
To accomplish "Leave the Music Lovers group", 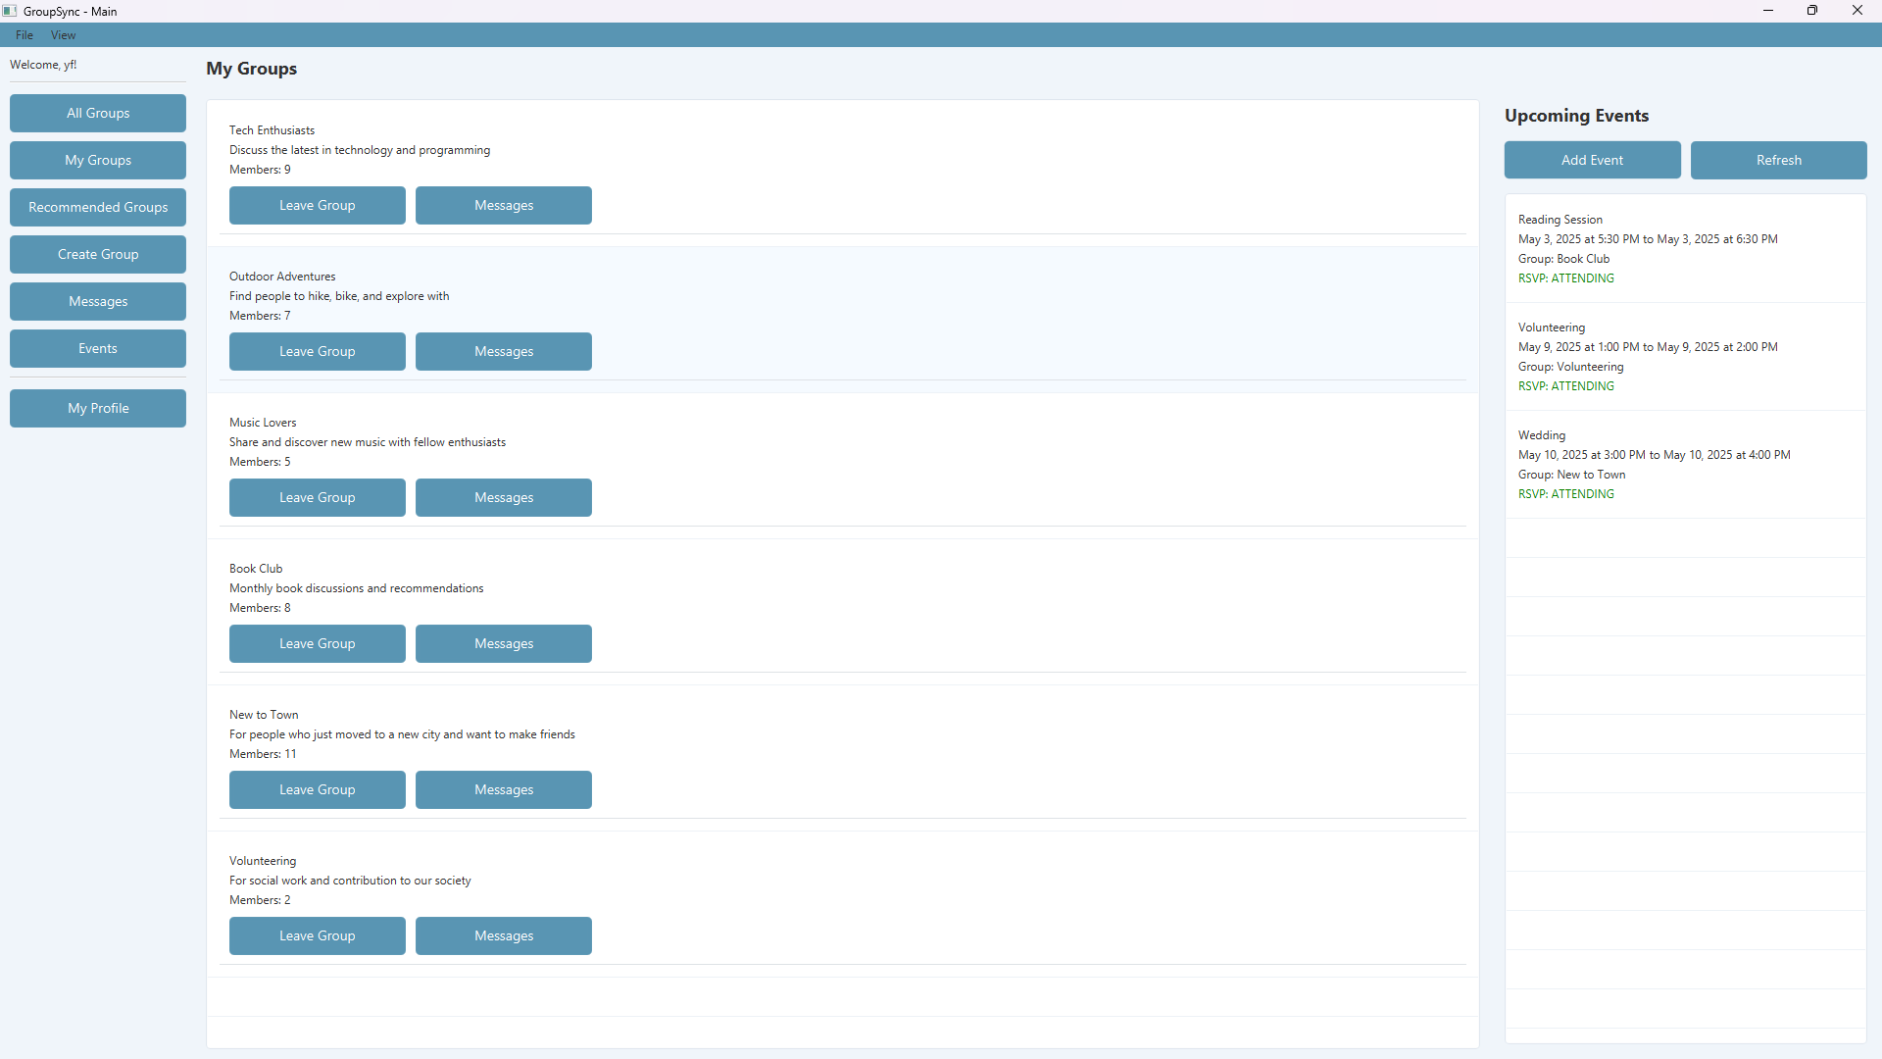I will (317, 497).
